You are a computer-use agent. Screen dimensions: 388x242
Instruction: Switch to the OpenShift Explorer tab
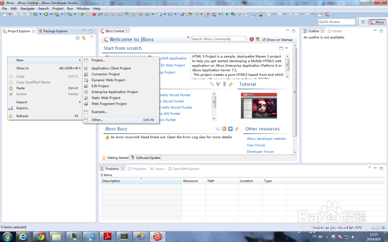coord(184,169)
